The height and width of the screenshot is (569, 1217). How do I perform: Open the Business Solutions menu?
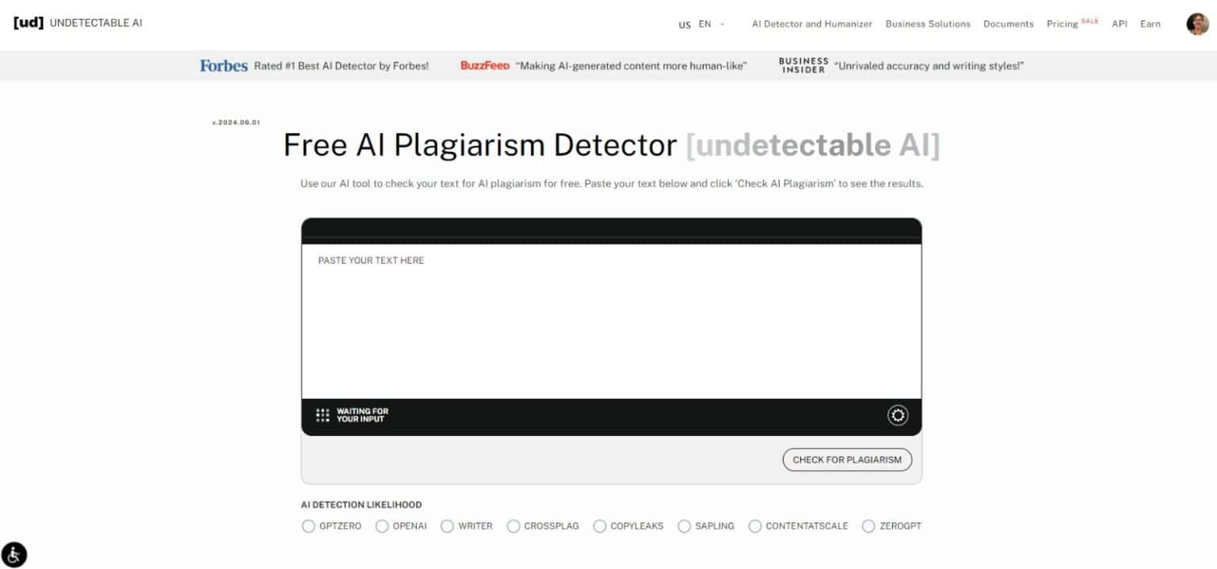point(928,25)
